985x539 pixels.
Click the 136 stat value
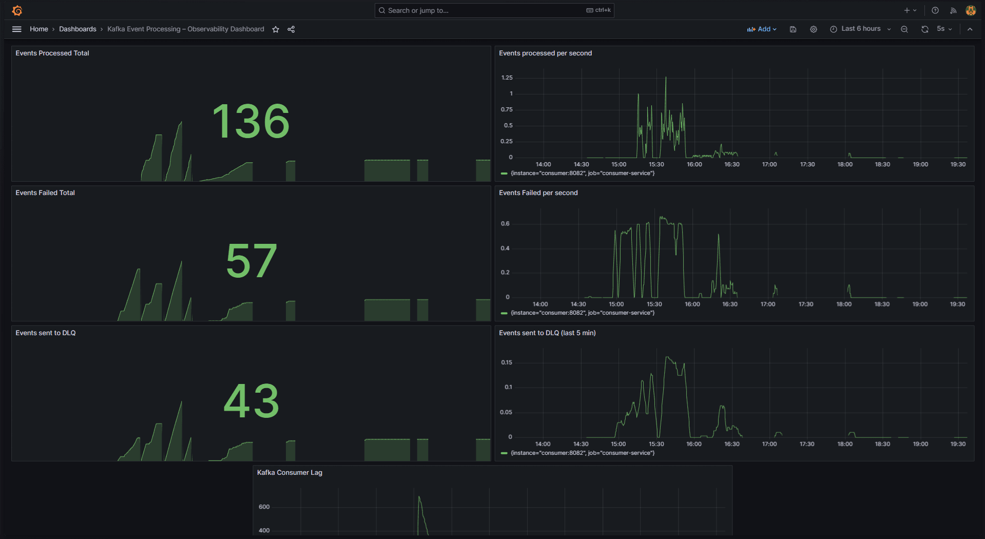[251, 121]
